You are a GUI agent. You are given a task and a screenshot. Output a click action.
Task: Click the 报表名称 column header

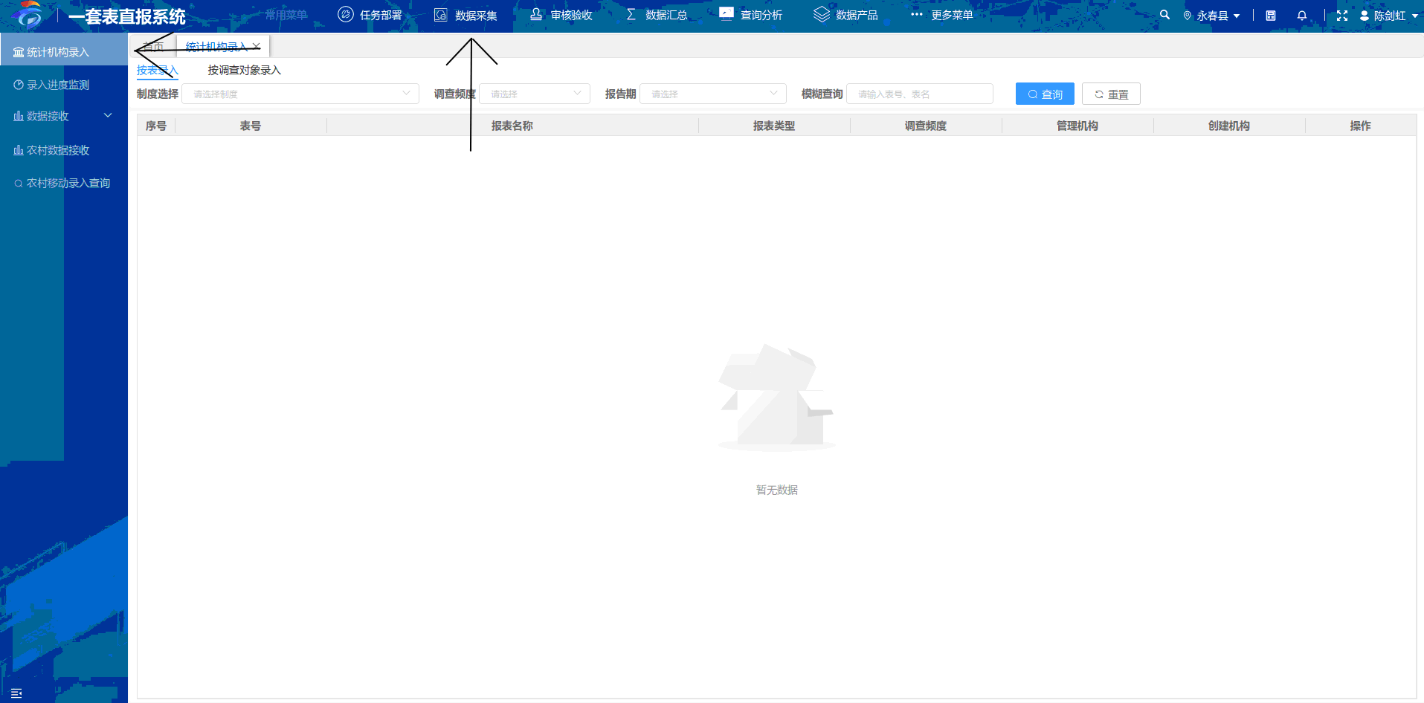click(x=512, y=126)
